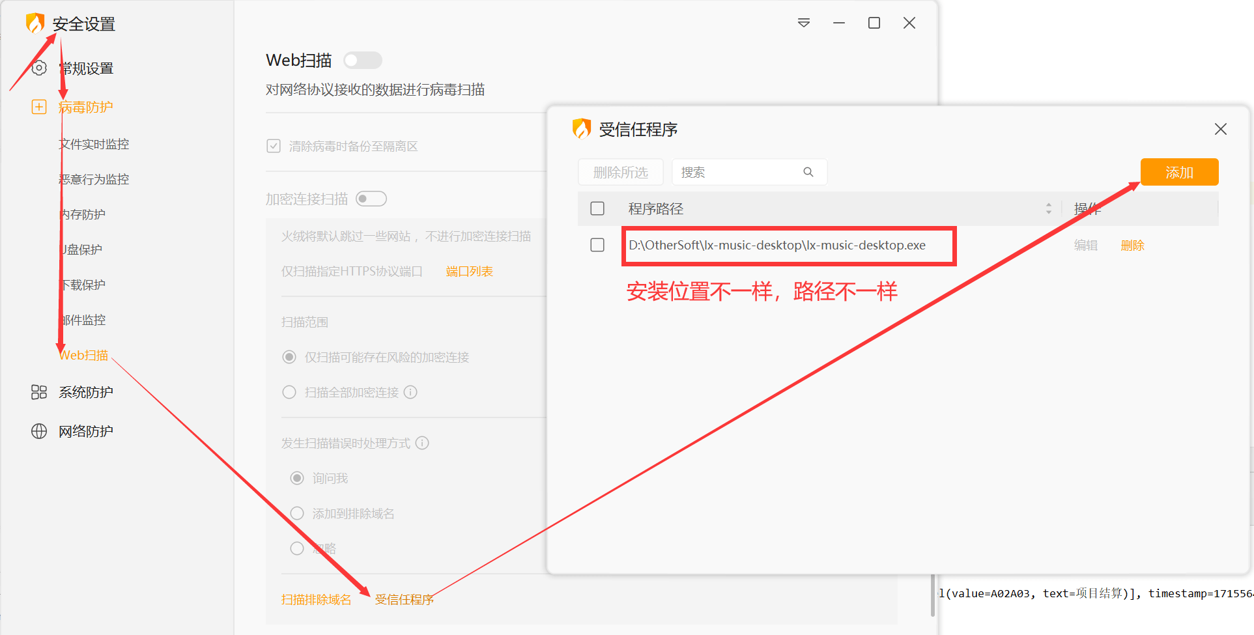
Task: Check the lx-music-desktop.exe row checkbox
Action: pyautogui.click(x=597, y=245)
